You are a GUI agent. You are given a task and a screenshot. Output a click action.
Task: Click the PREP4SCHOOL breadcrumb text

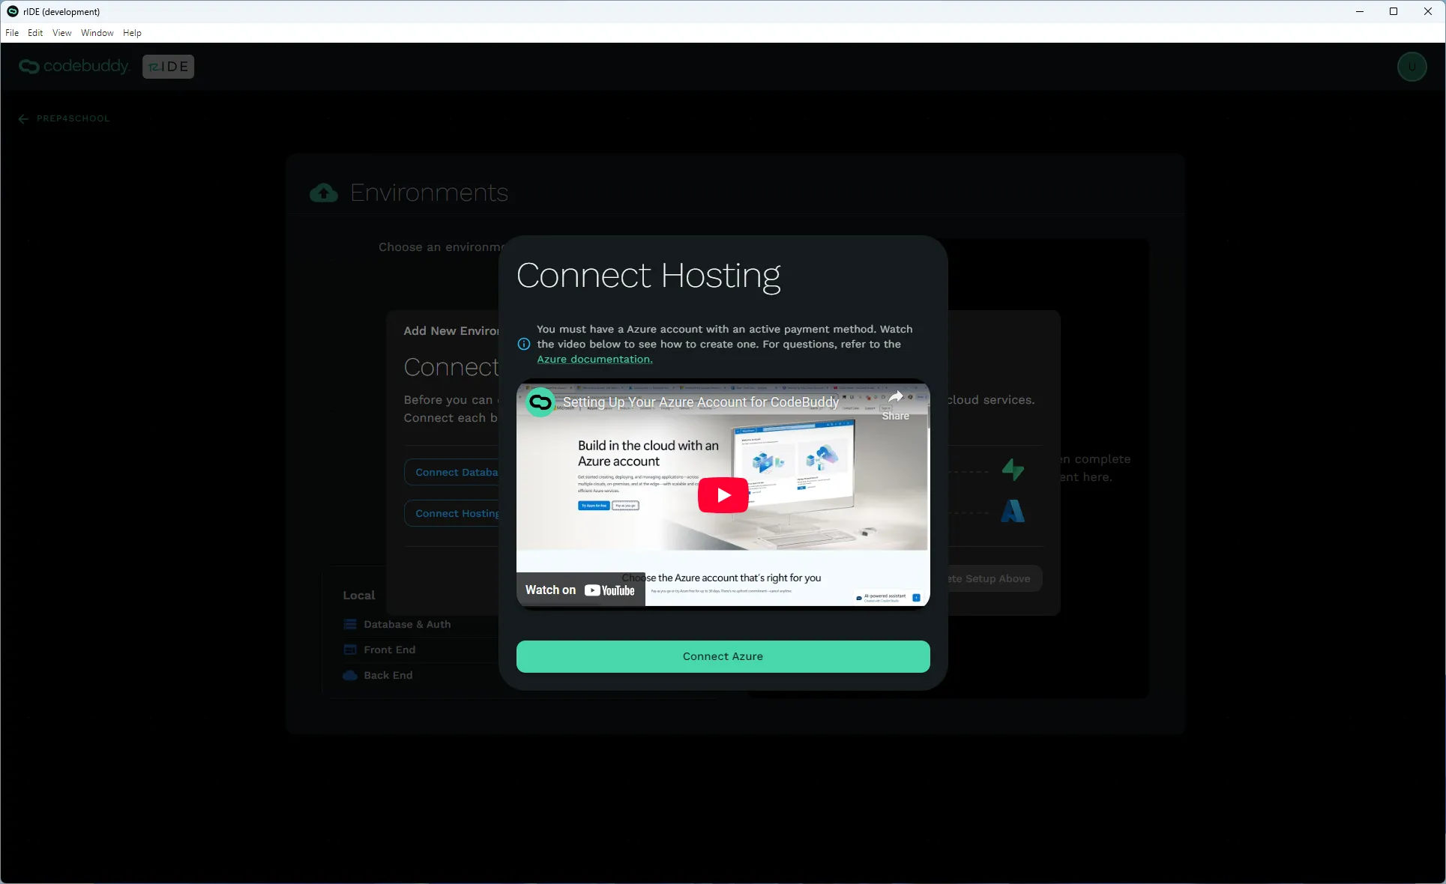[x=73, y=118]
